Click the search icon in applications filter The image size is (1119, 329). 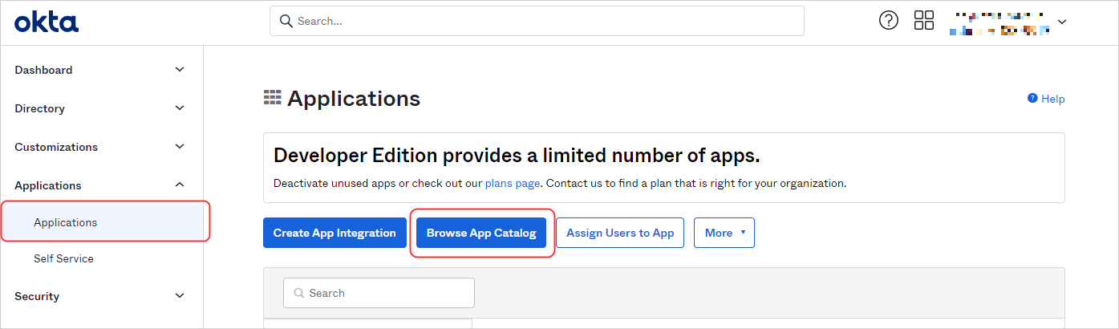click(300, 293)
